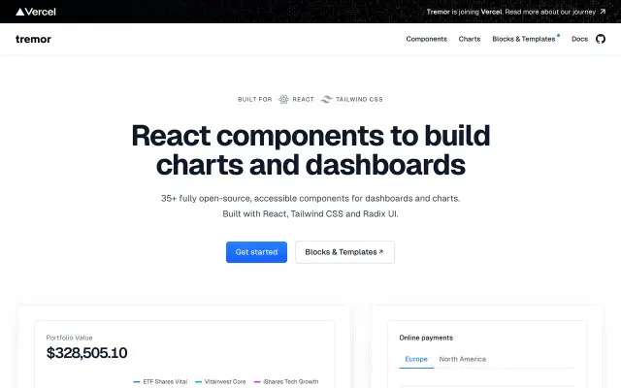Click the main React components headline
Viewport: 621px width, 388px height.
(310, 149)
